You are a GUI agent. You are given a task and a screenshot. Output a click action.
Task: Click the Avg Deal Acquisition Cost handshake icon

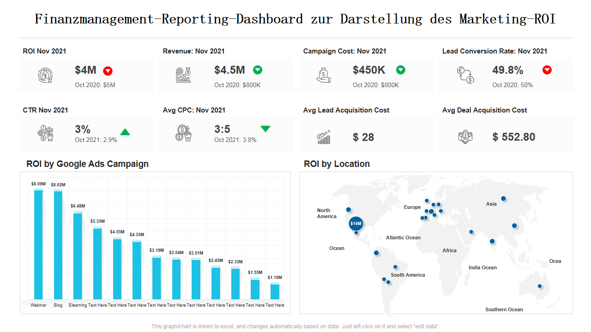tap(465, 137)
